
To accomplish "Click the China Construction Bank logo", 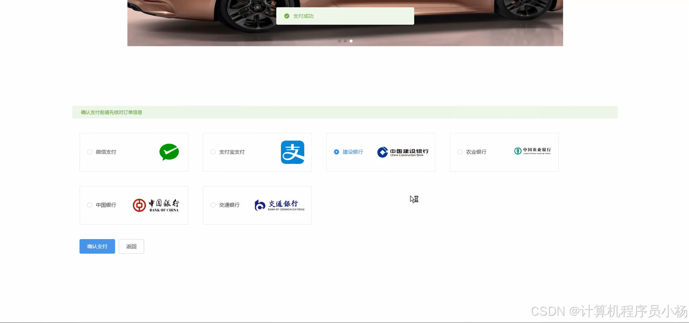I will 403,152.
